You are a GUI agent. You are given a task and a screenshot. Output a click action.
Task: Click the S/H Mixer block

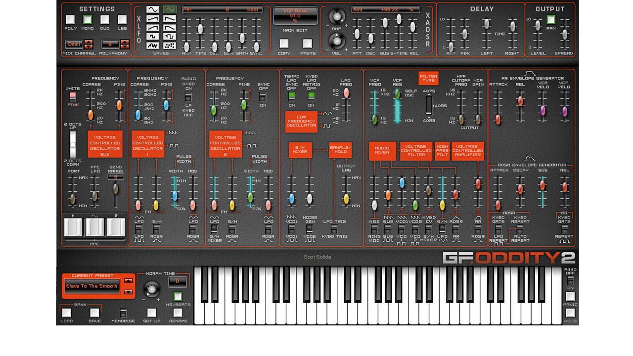(x=300, y=150)
